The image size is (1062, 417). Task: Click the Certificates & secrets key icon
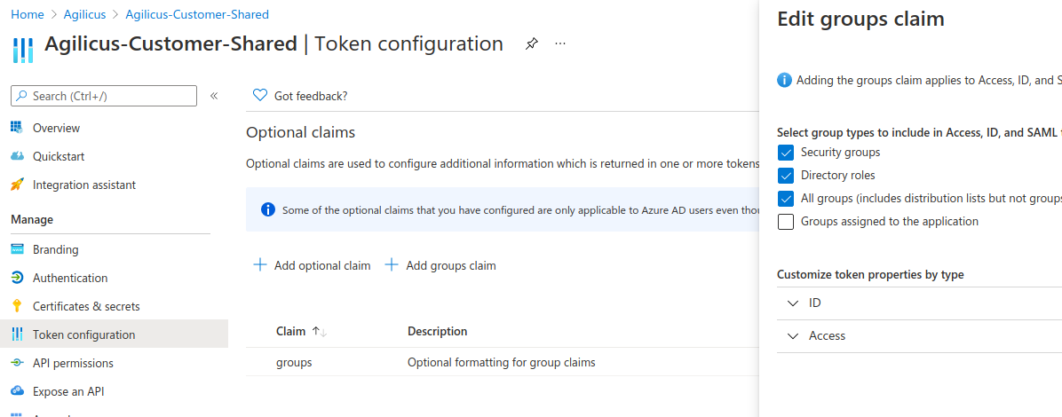click(17, 306)
